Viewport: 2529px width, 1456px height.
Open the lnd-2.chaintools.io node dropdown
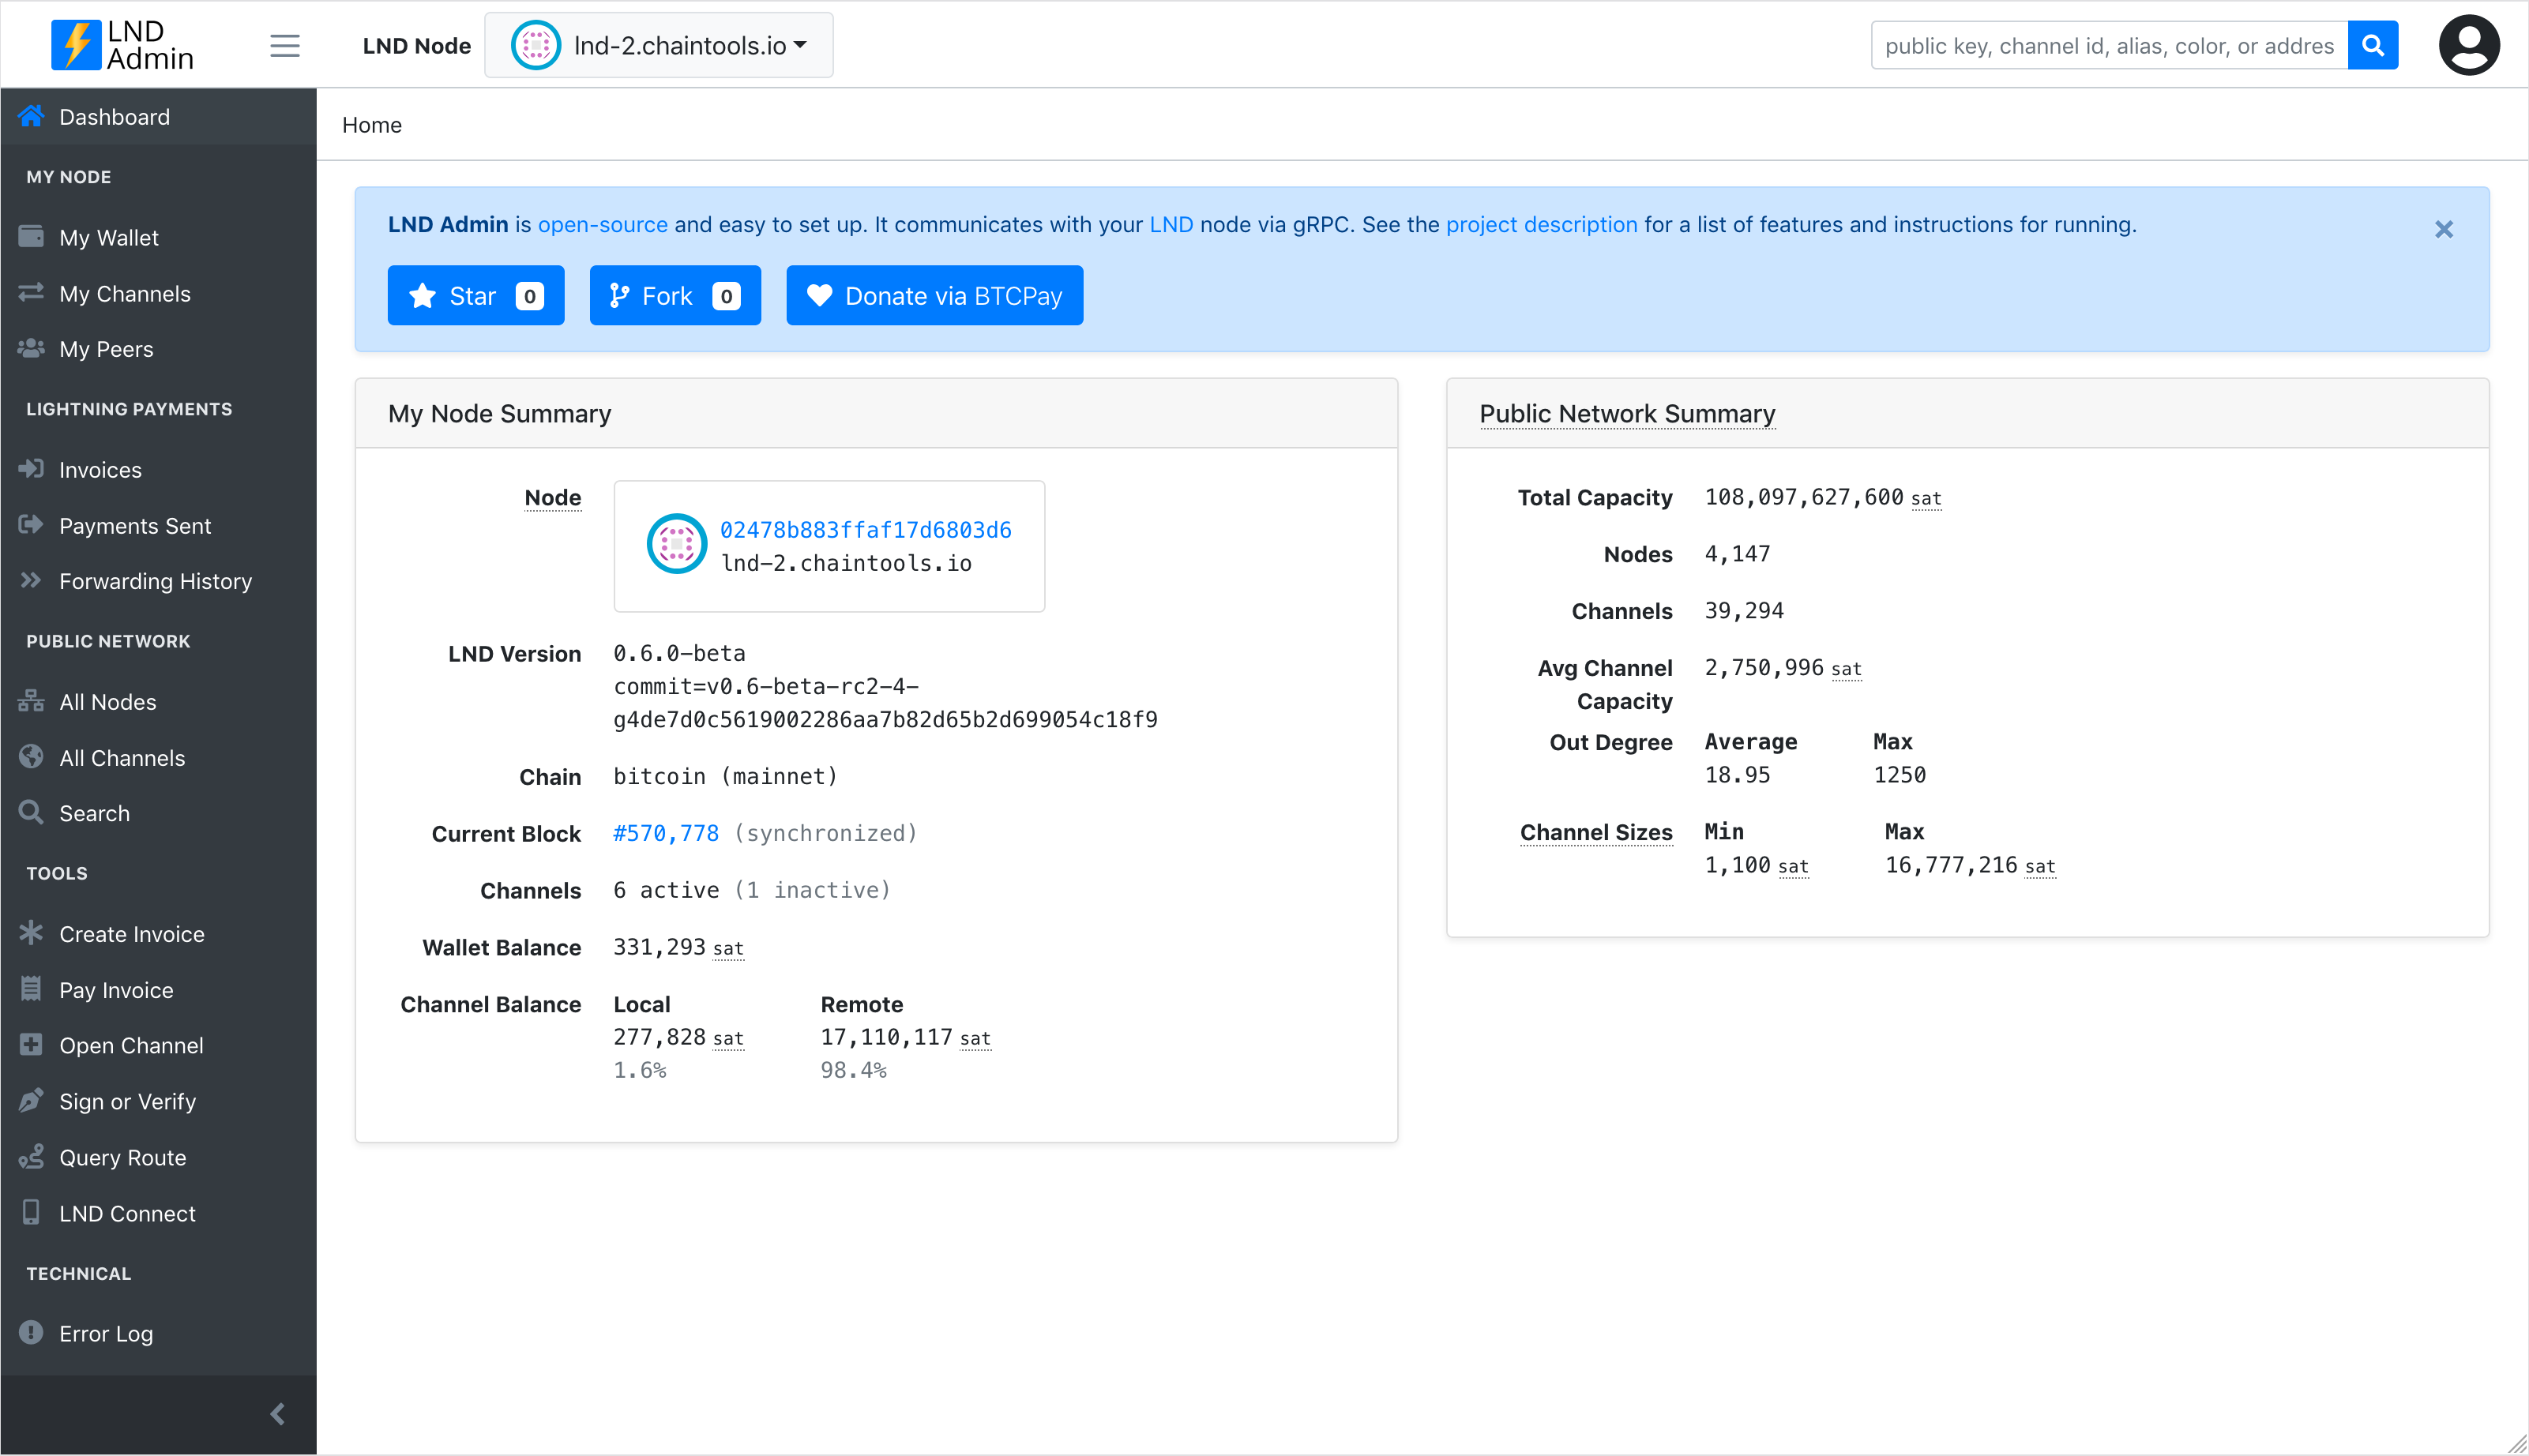click(659, 46)
